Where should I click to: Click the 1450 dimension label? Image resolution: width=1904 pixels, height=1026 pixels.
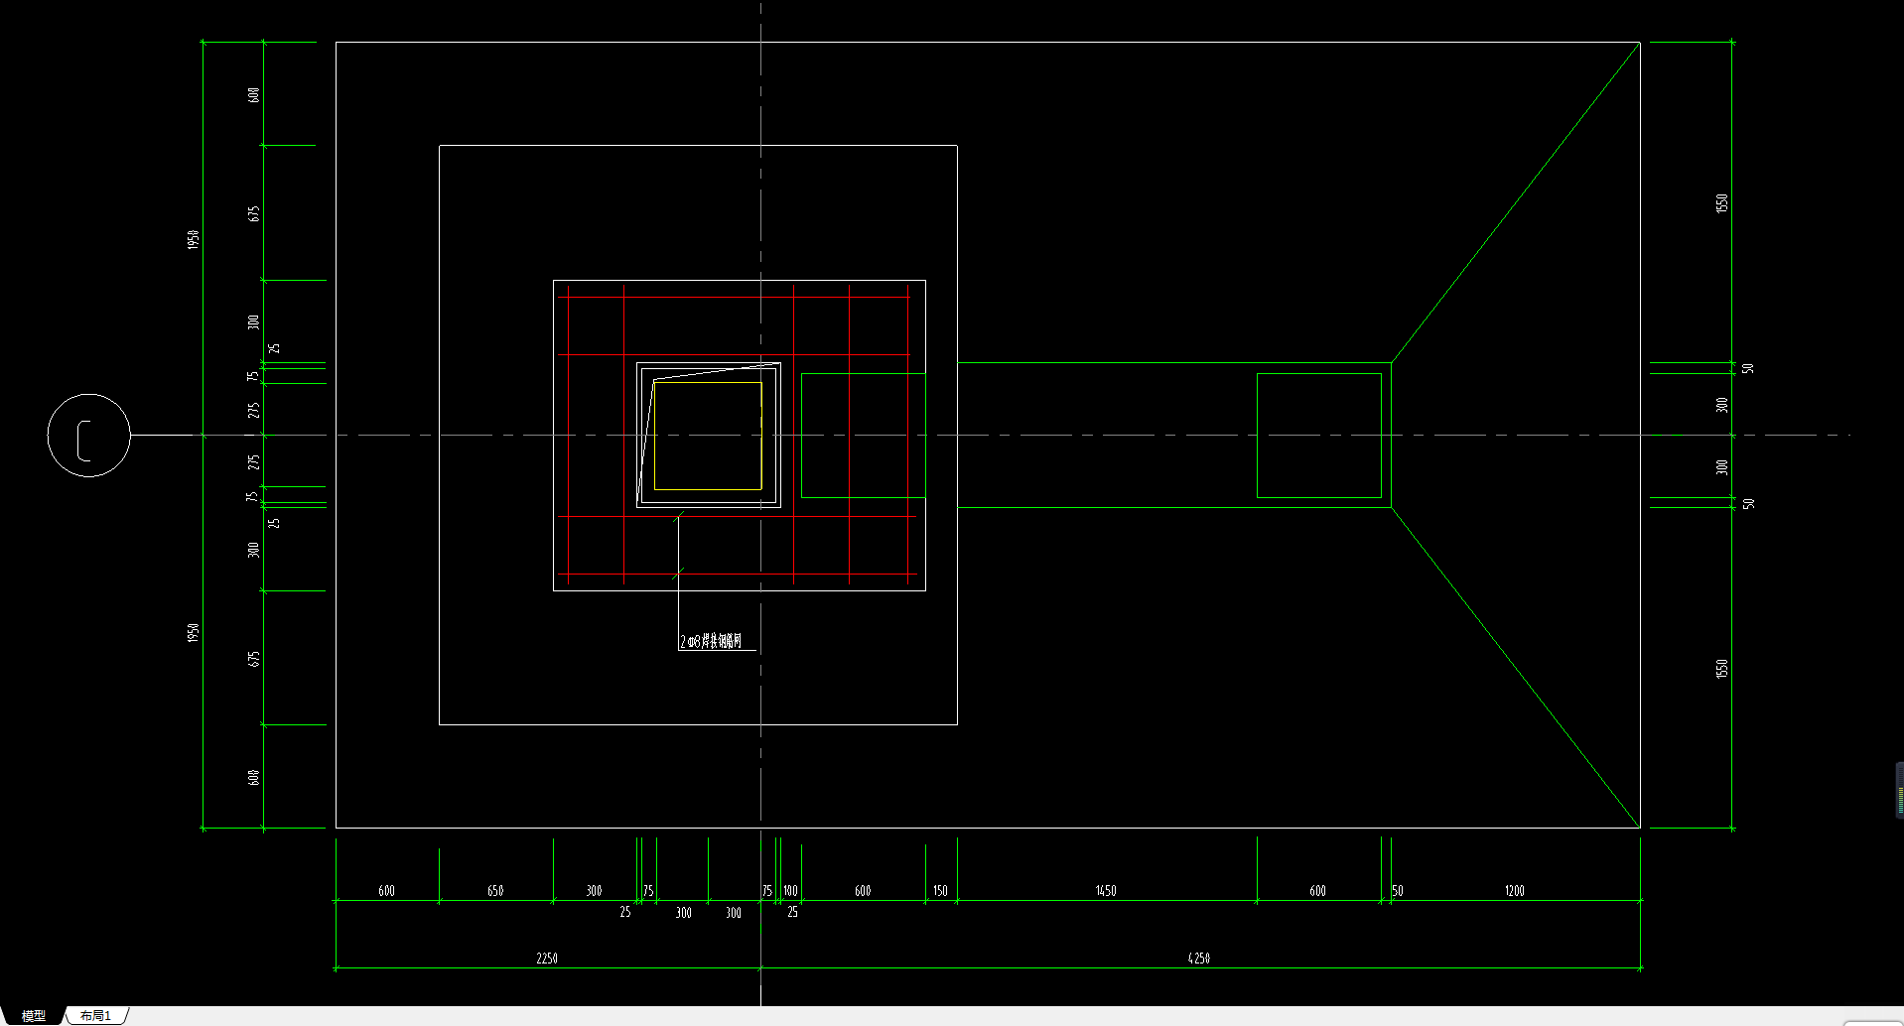(x=1106, y=890)
